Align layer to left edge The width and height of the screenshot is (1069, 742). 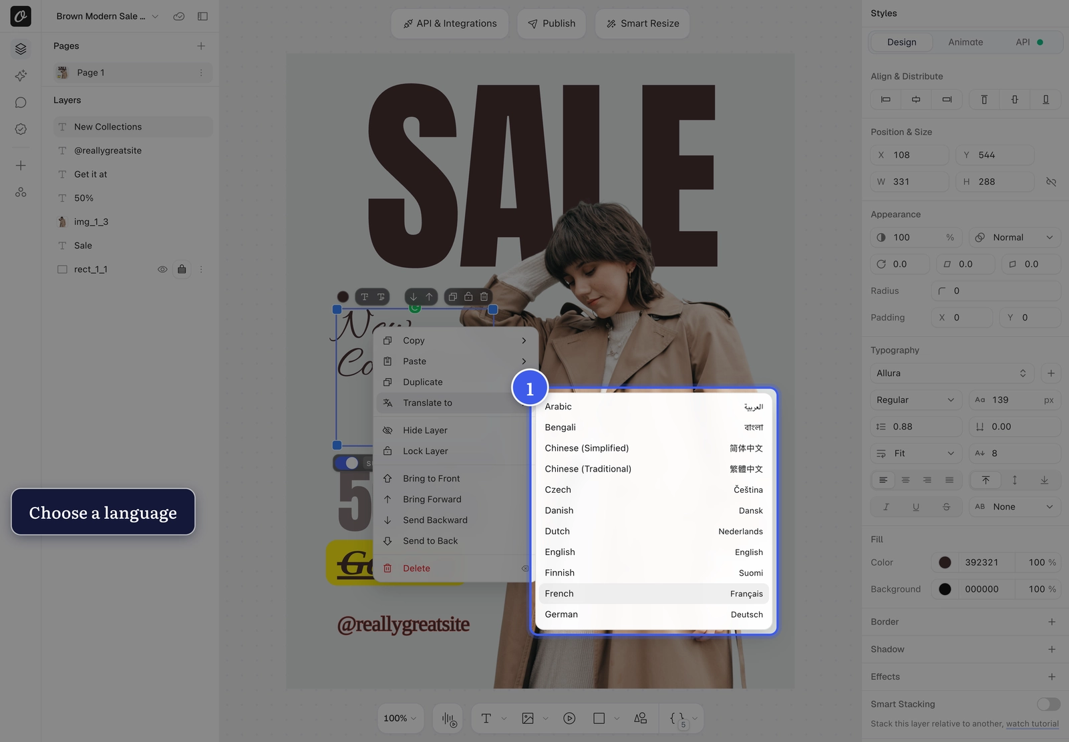coord(886,100)
